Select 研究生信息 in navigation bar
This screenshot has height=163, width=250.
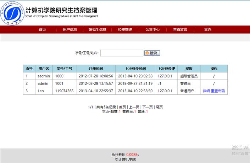point(98,30)
